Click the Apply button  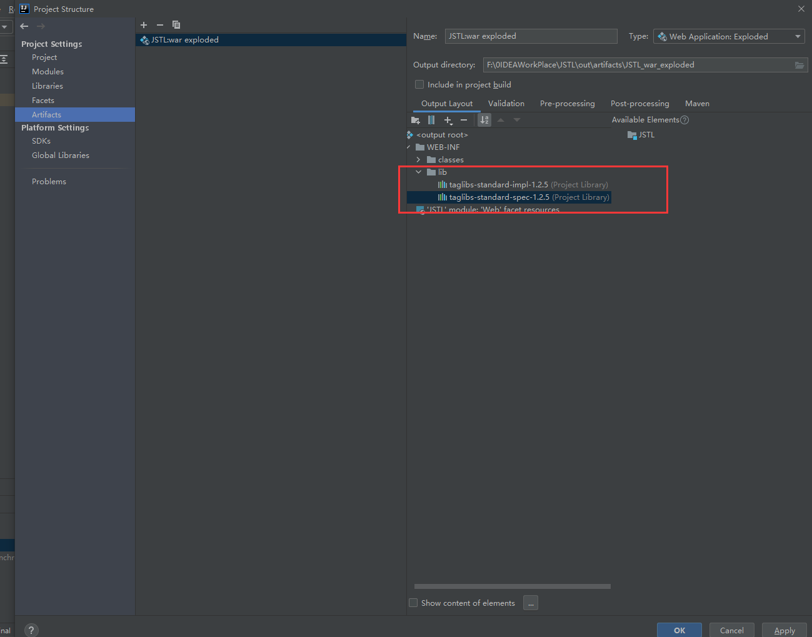[784, 630]
